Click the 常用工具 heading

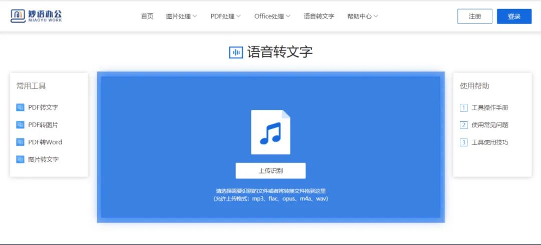point(31,86)
